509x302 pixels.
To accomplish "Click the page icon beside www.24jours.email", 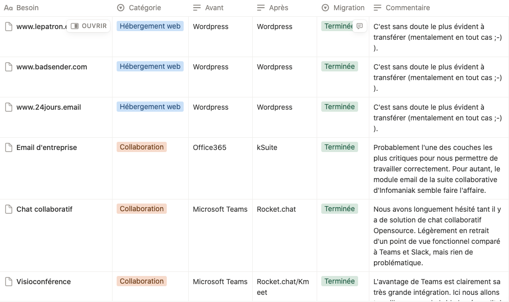I will click(x=8, y=107).
